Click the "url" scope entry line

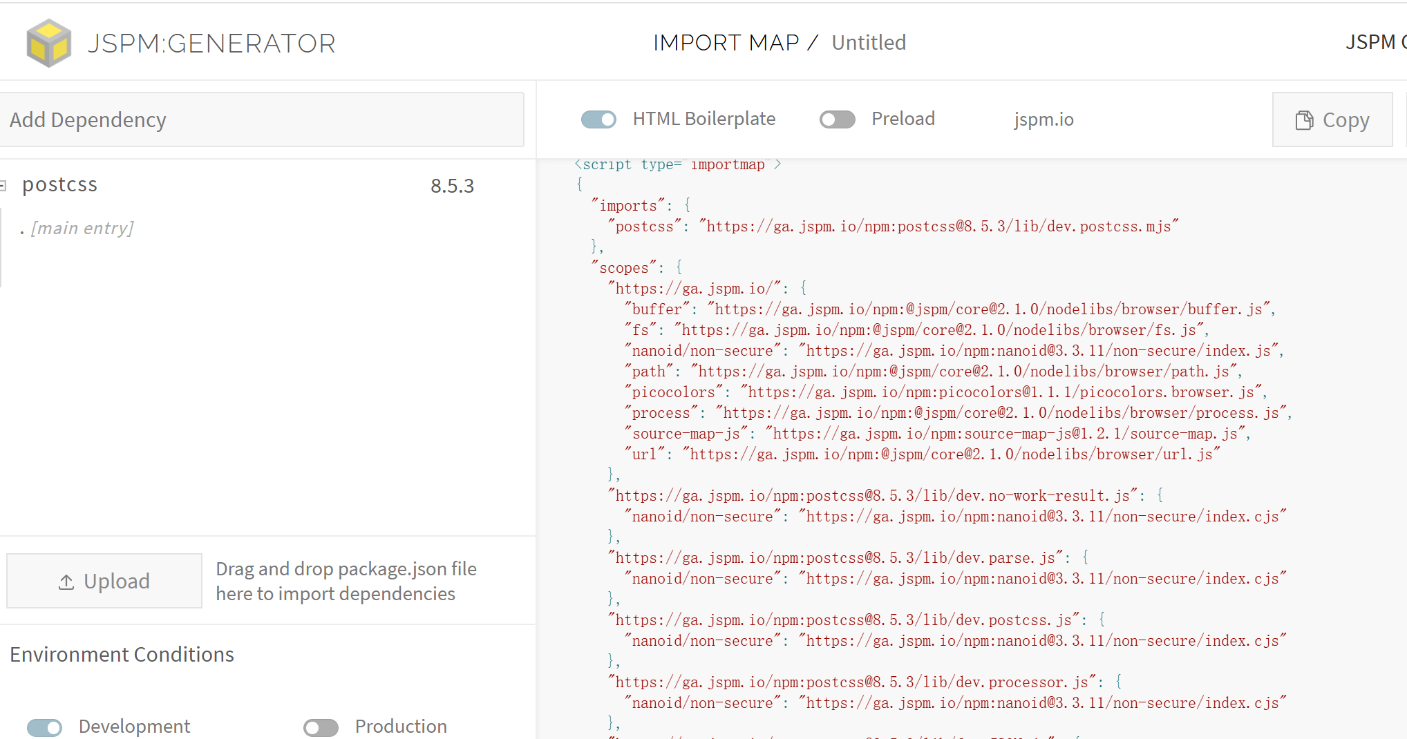tap(923, 454)
